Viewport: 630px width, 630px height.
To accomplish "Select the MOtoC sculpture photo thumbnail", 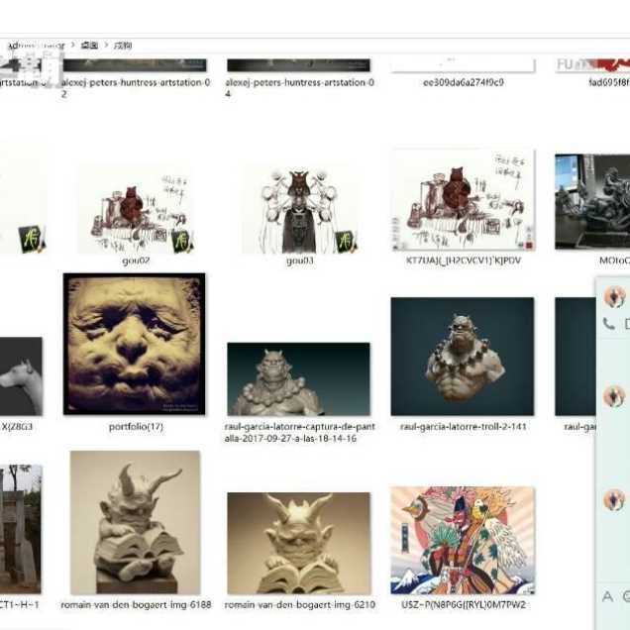I will pyautogui.click(x=592, y=201).
